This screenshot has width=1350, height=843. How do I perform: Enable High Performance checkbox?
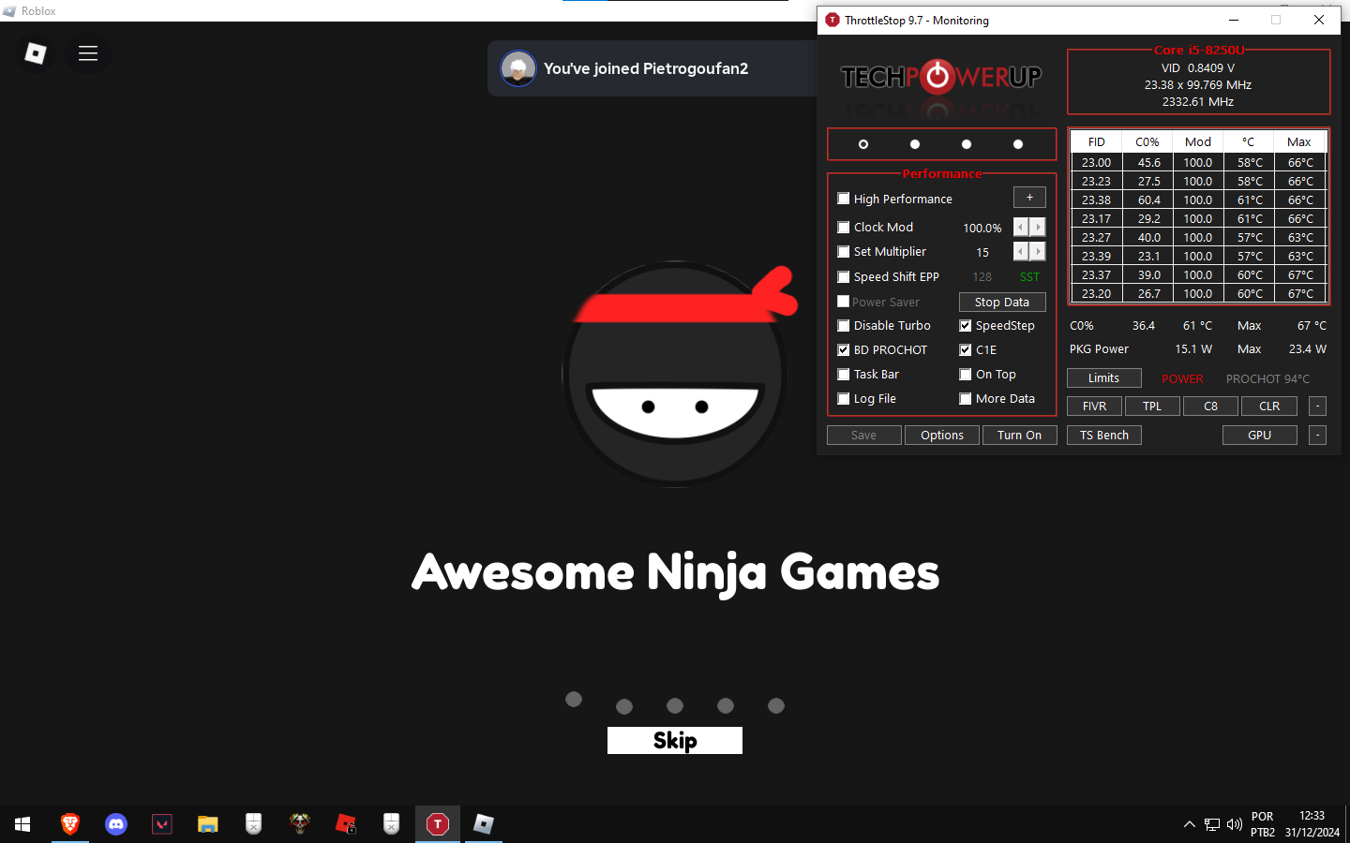pyautogui.click(x=844, y=199)
